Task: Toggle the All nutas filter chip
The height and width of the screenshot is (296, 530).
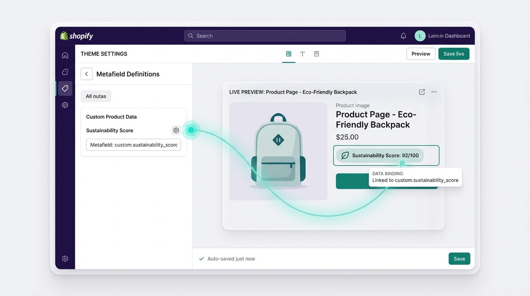Action: [96, 96]
